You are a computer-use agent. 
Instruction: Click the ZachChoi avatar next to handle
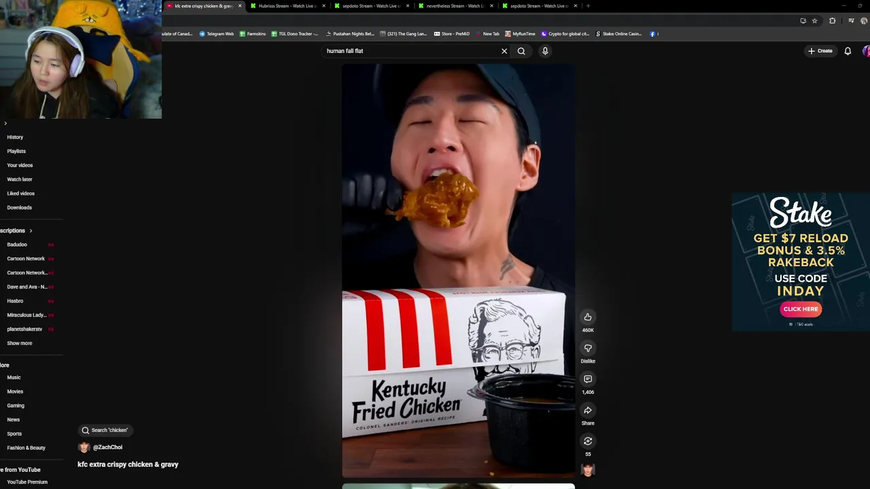tap(84, 447)
